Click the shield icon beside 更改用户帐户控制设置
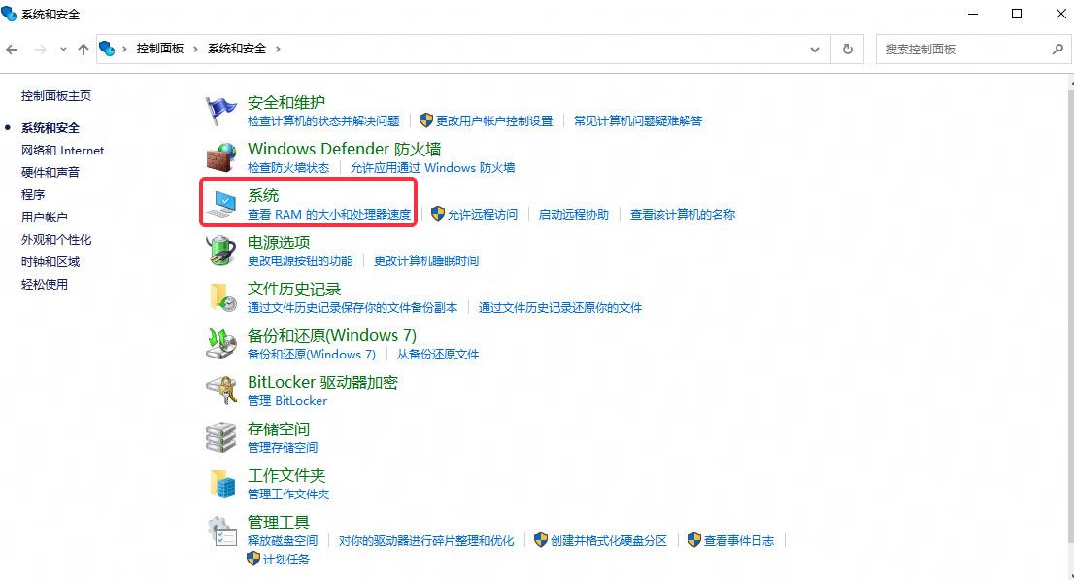Screen dimensions: 1074x580 pos(426,120)
